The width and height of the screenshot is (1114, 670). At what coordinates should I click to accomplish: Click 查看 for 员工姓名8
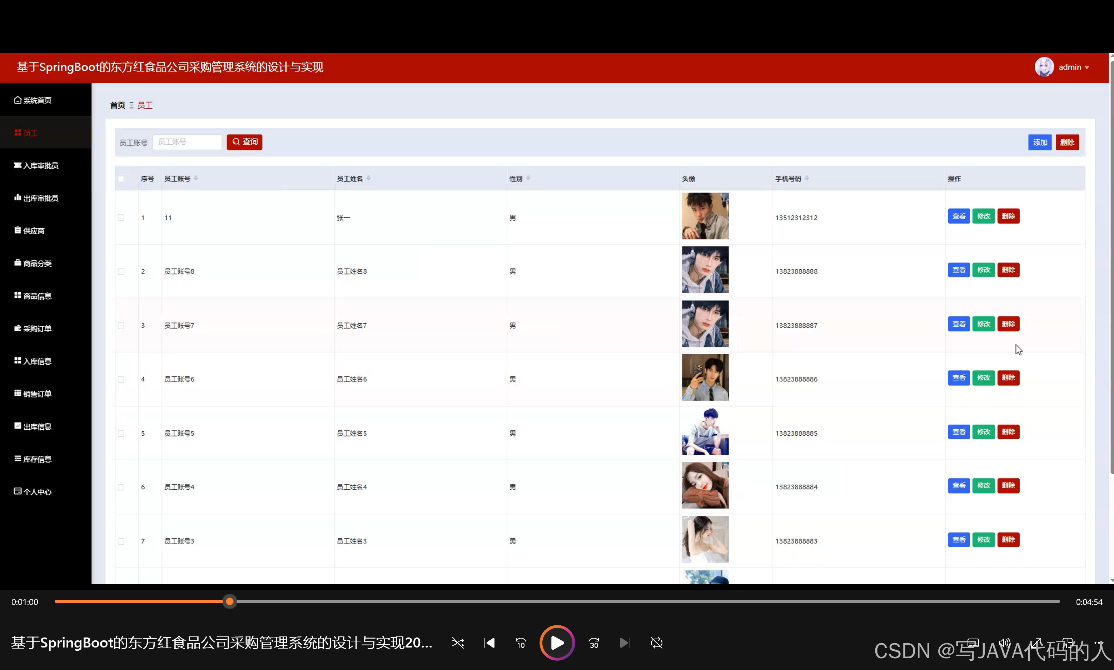(x=959, y=270)
